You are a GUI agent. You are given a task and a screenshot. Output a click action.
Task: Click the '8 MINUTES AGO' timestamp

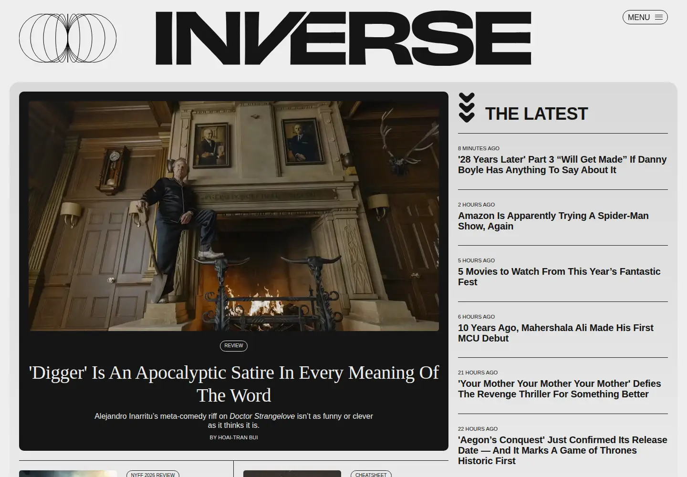(x=479, y=148)
